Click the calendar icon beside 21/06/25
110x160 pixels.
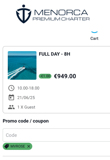click(11, 98)
